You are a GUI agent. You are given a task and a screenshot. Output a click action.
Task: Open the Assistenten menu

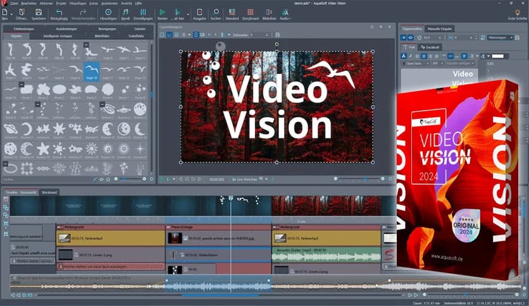[x=109, y=3]
